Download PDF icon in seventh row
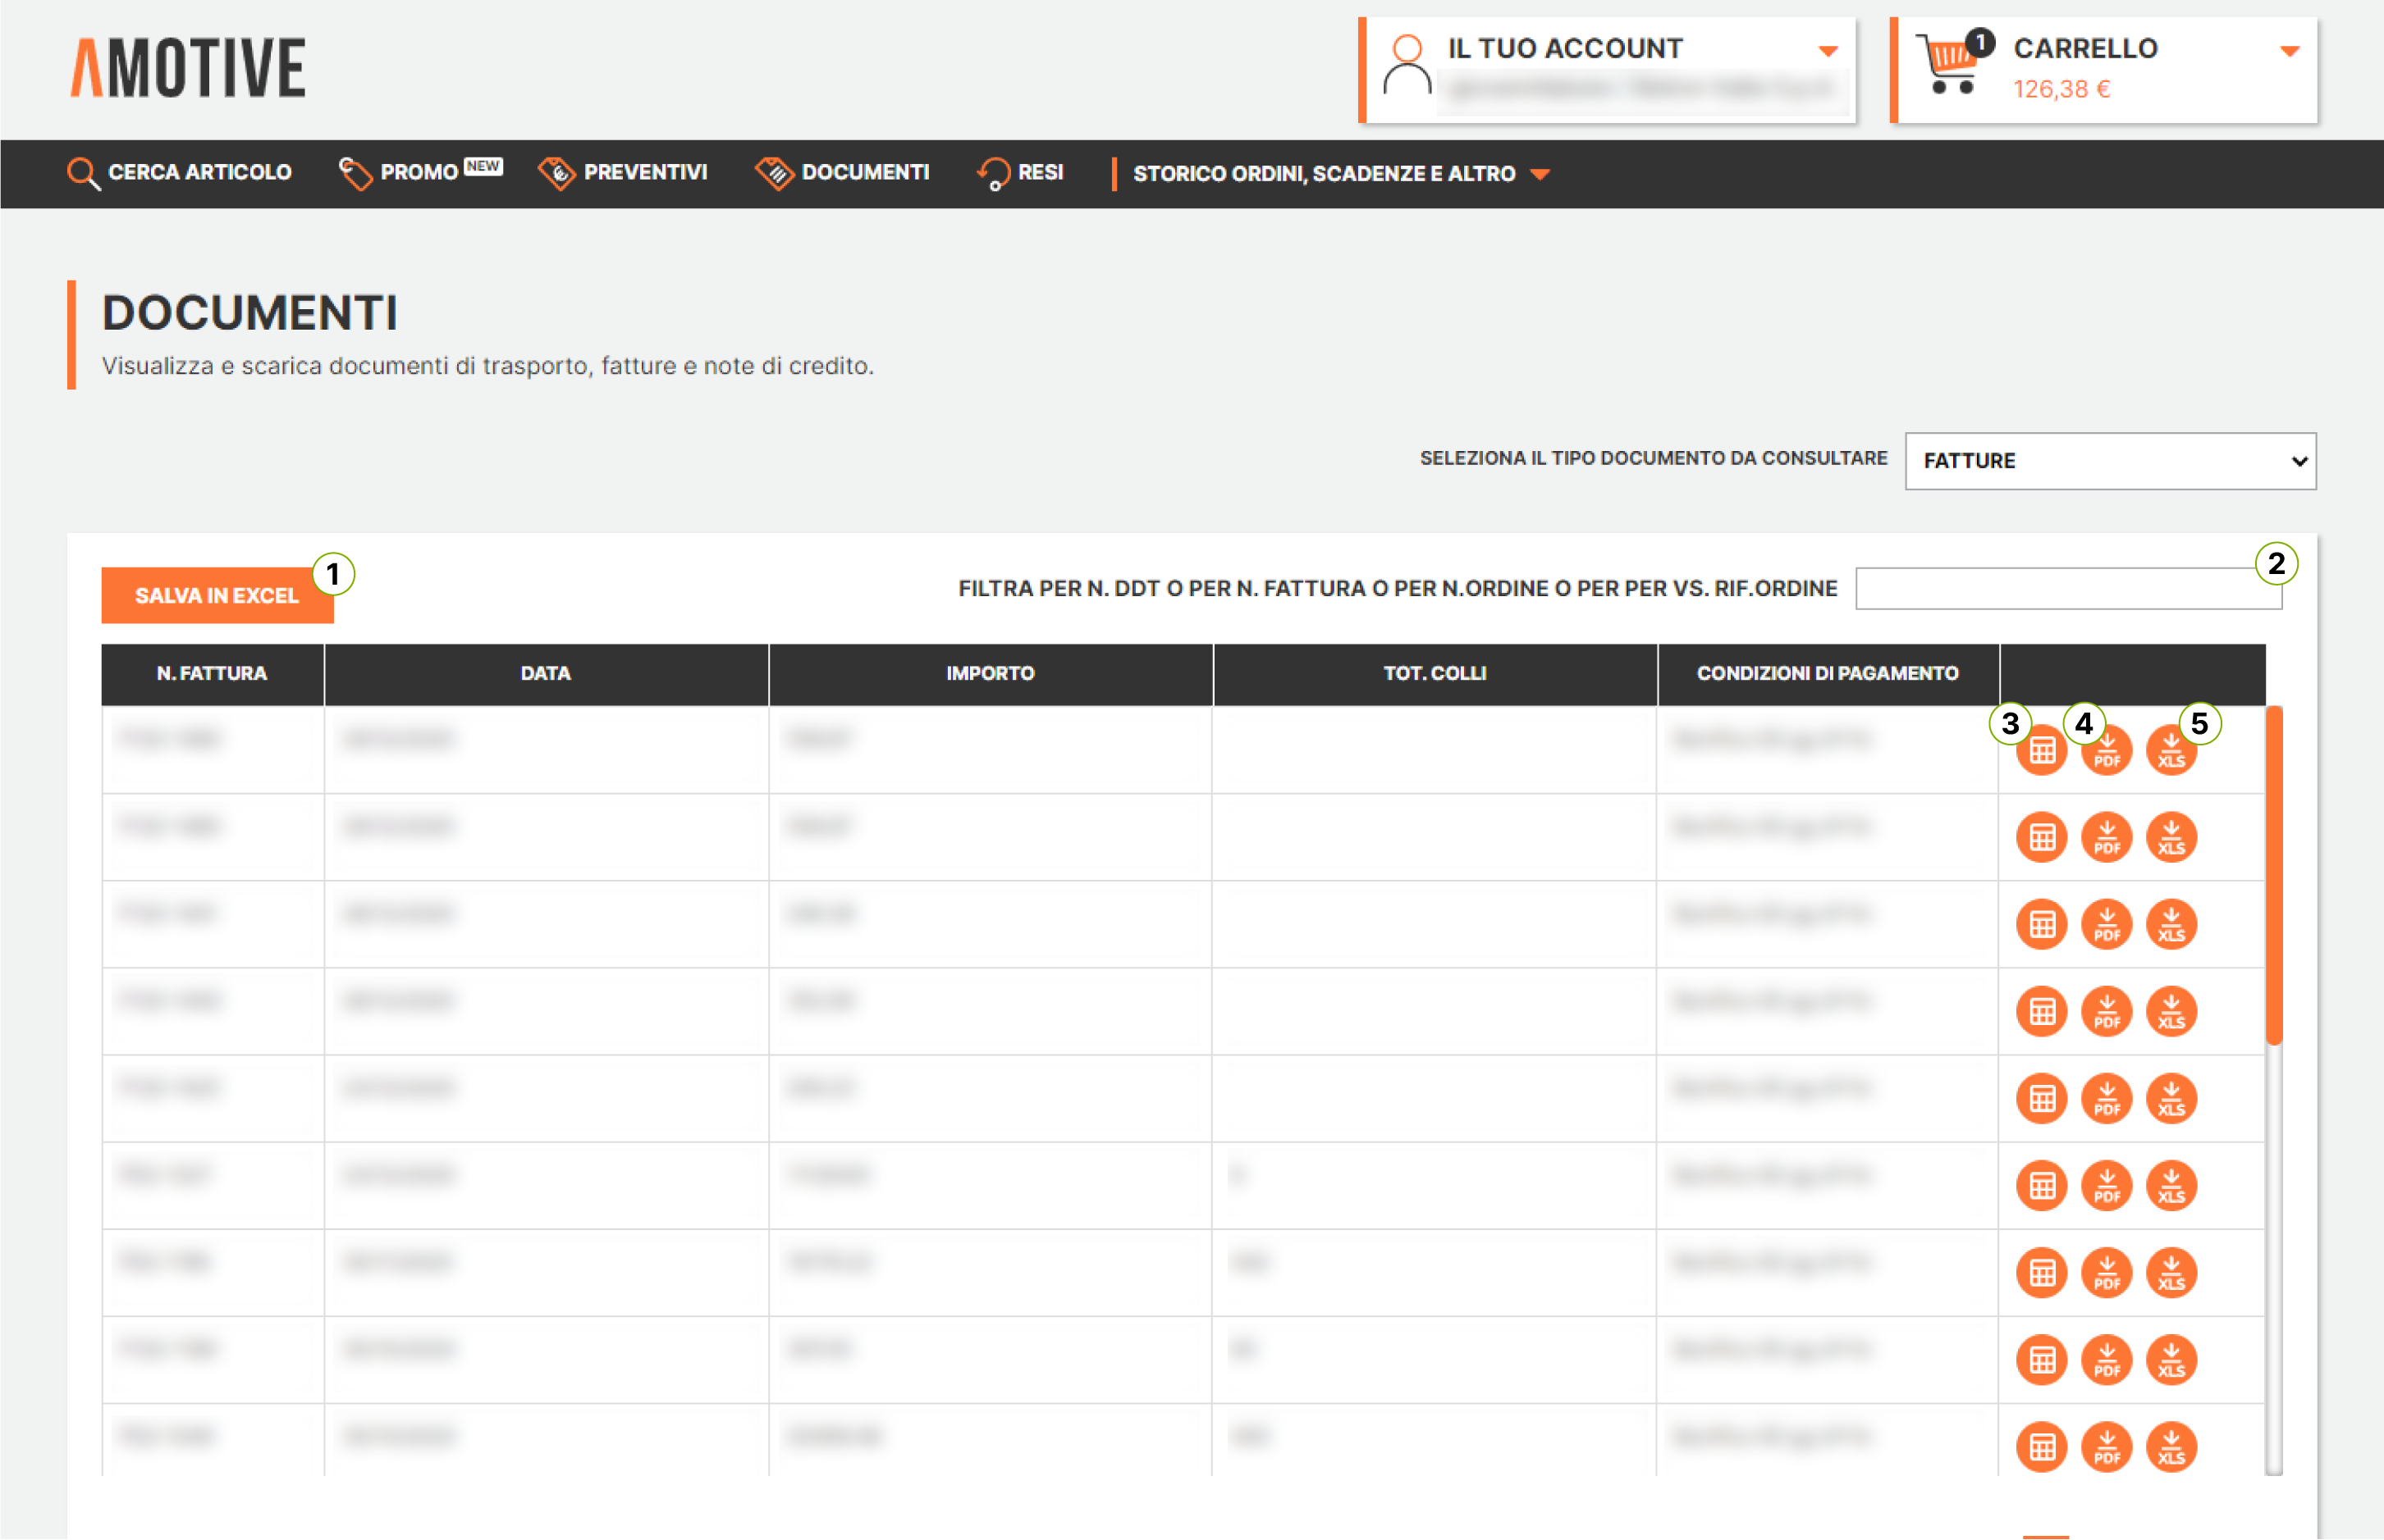The image size is (2384, 1540). [2106, 1272]
